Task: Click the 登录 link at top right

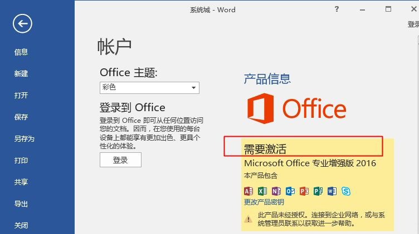Action: point(413,24)
